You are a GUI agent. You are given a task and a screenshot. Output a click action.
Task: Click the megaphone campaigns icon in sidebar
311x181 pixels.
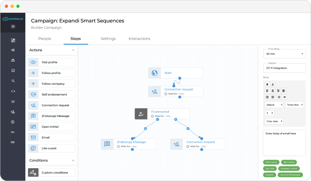pyautogui.click(x=13, y=50)
